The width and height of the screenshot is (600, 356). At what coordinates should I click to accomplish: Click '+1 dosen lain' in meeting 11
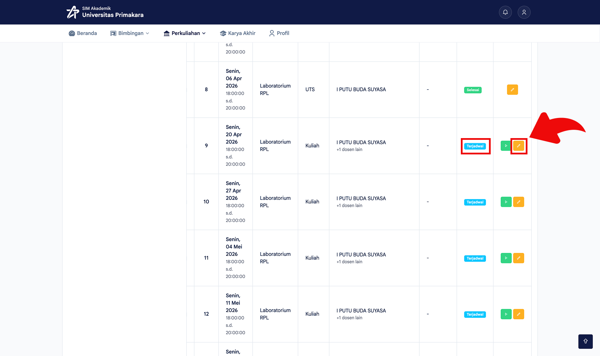(349, 262)
